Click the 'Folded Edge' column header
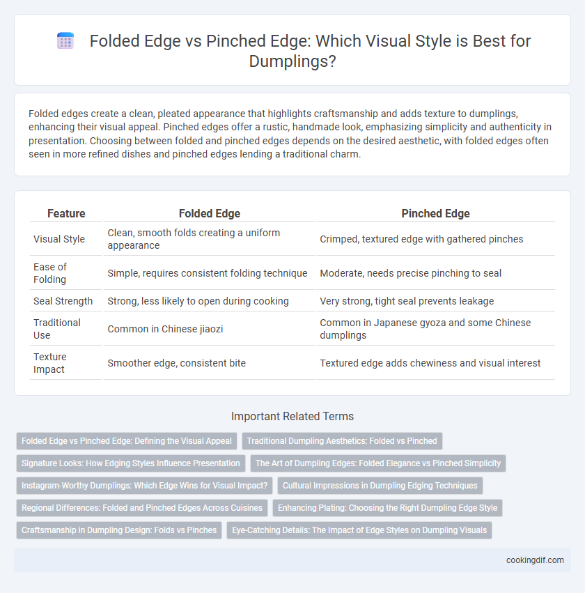 click(x=210, y=214)
